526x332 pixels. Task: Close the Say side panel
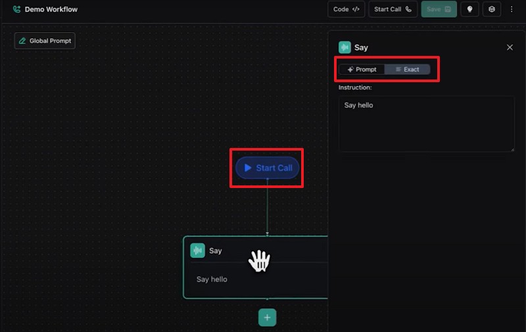510,47
